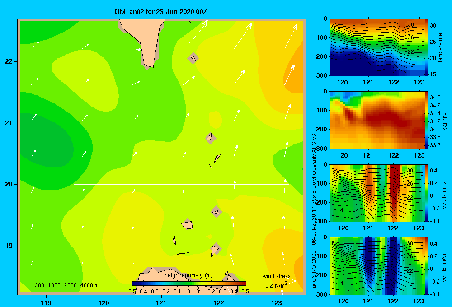Image resolution: width=452 pixels, height=307 pixels.
Task: Click the "200" bathymetry depth label
Action: pos(39,285)
